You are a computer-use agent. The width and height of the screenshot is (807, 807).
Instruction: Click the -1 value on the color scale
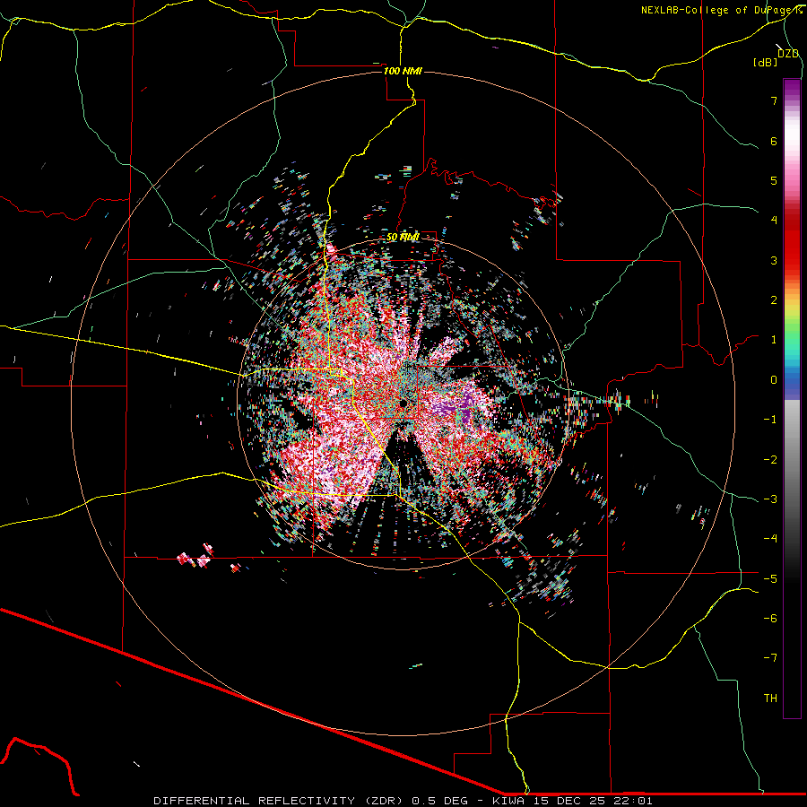click(x=770, y=420)
